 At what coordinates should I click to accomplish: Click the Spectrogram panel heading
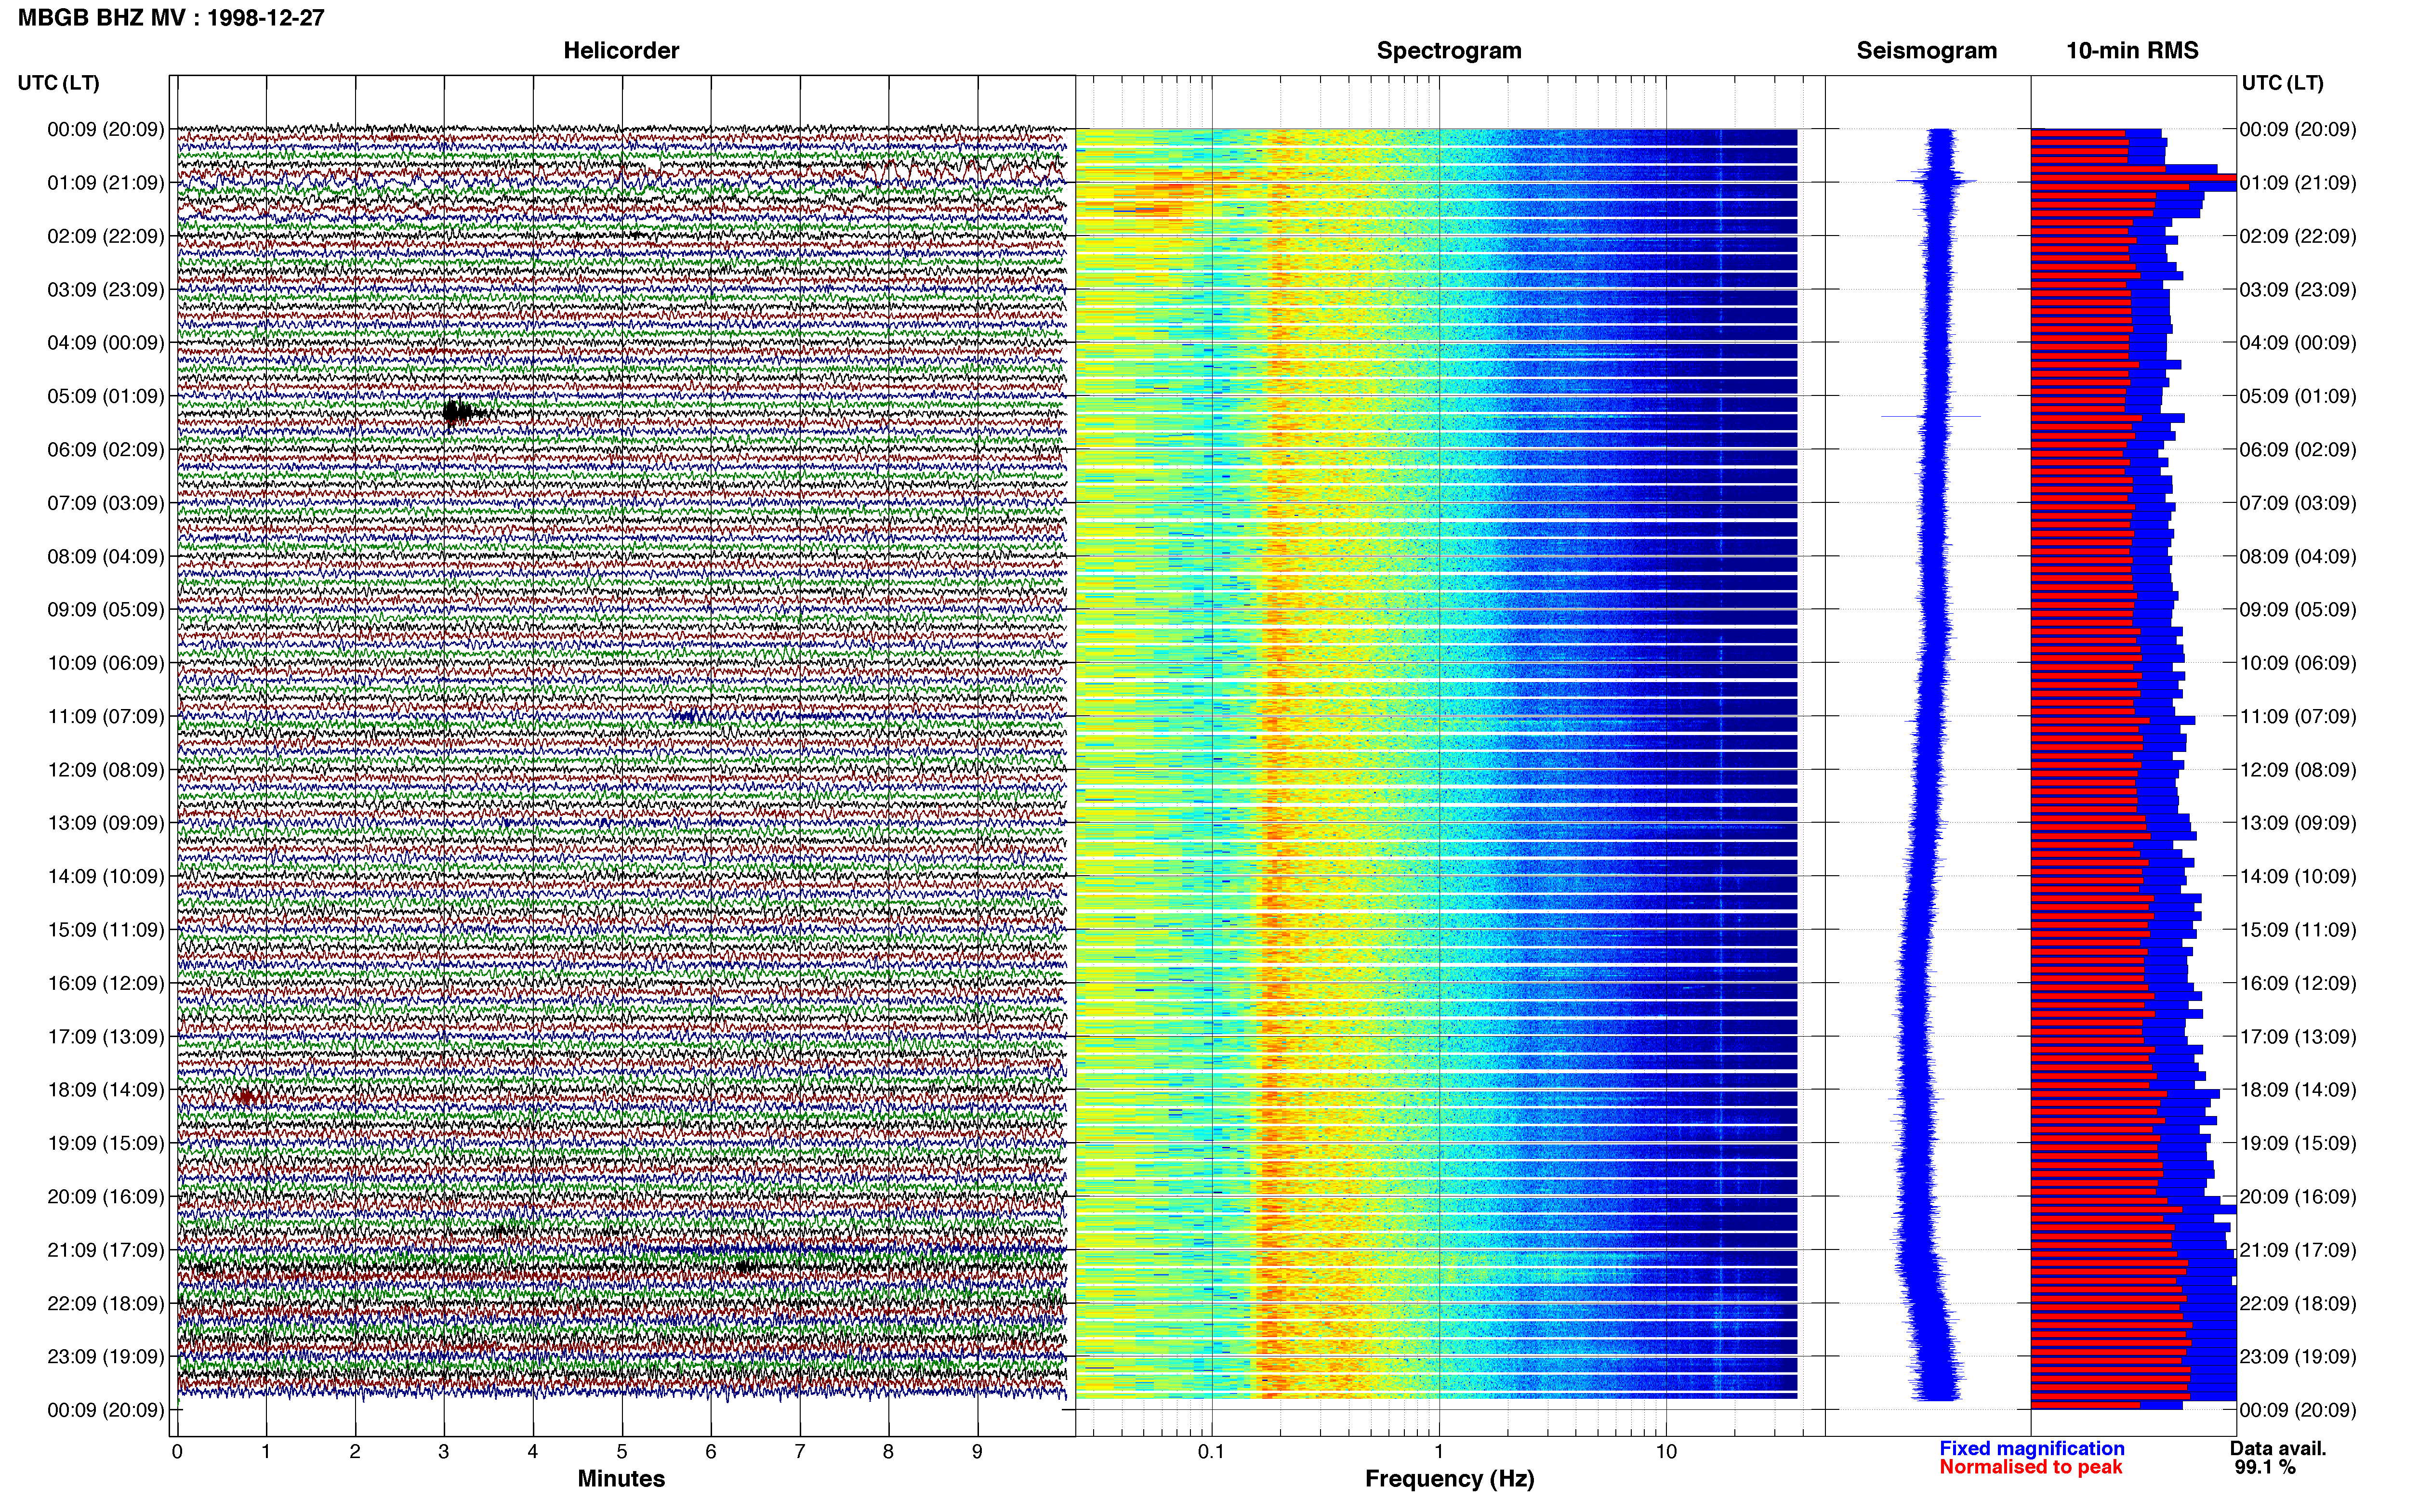pos(1449,51)
